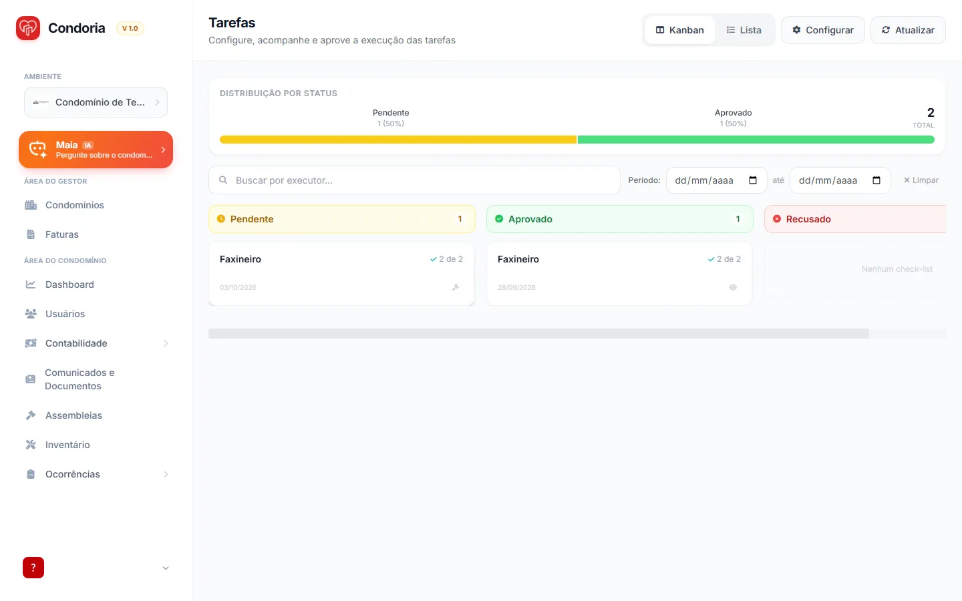Screen dimensions: 962x601
Task: Click the Condoria heart logo icon
Action: [28, 28]
